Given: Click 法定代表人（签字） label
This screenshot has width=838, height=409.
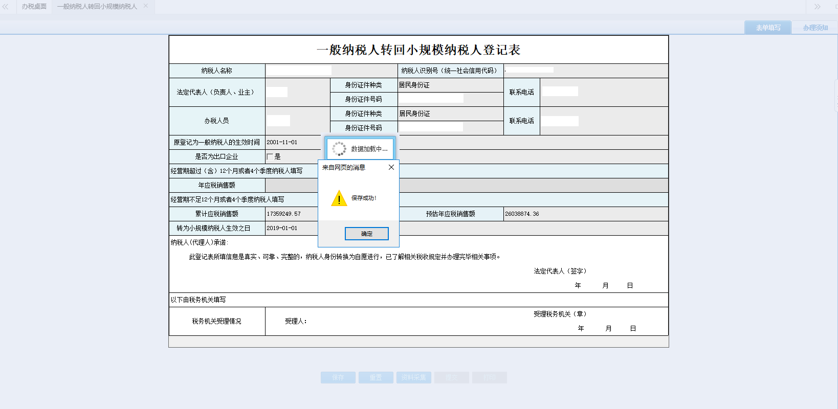Looking at the screenshot, I should [560, 271].
